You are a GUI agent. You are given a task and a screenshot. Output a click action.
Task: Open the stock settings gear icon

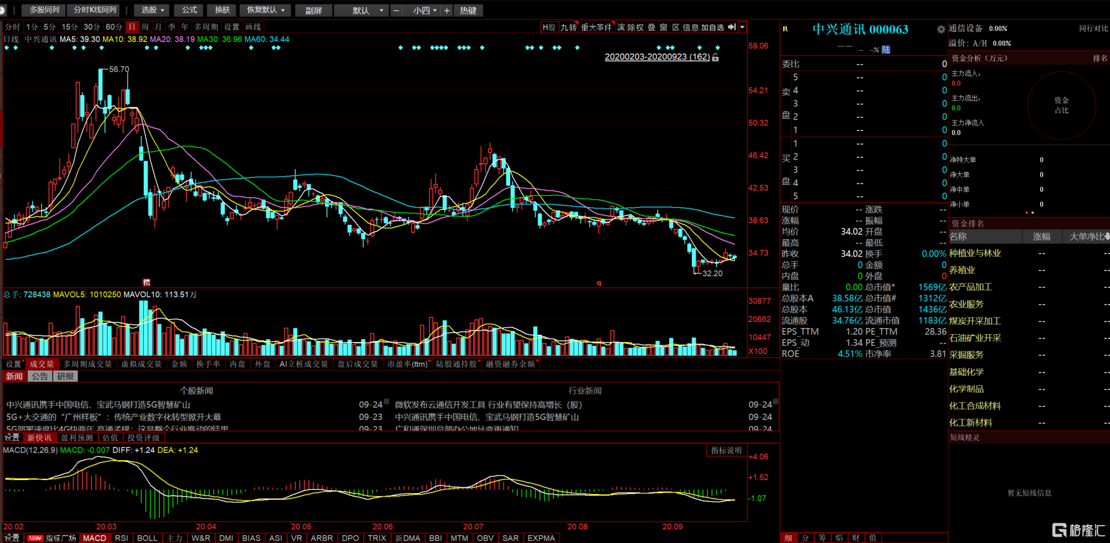point(941,30)
